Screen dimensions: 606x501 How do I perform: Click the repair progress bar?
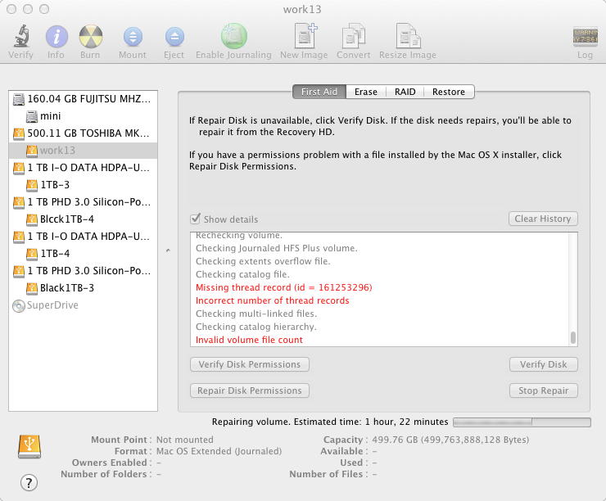522,422
